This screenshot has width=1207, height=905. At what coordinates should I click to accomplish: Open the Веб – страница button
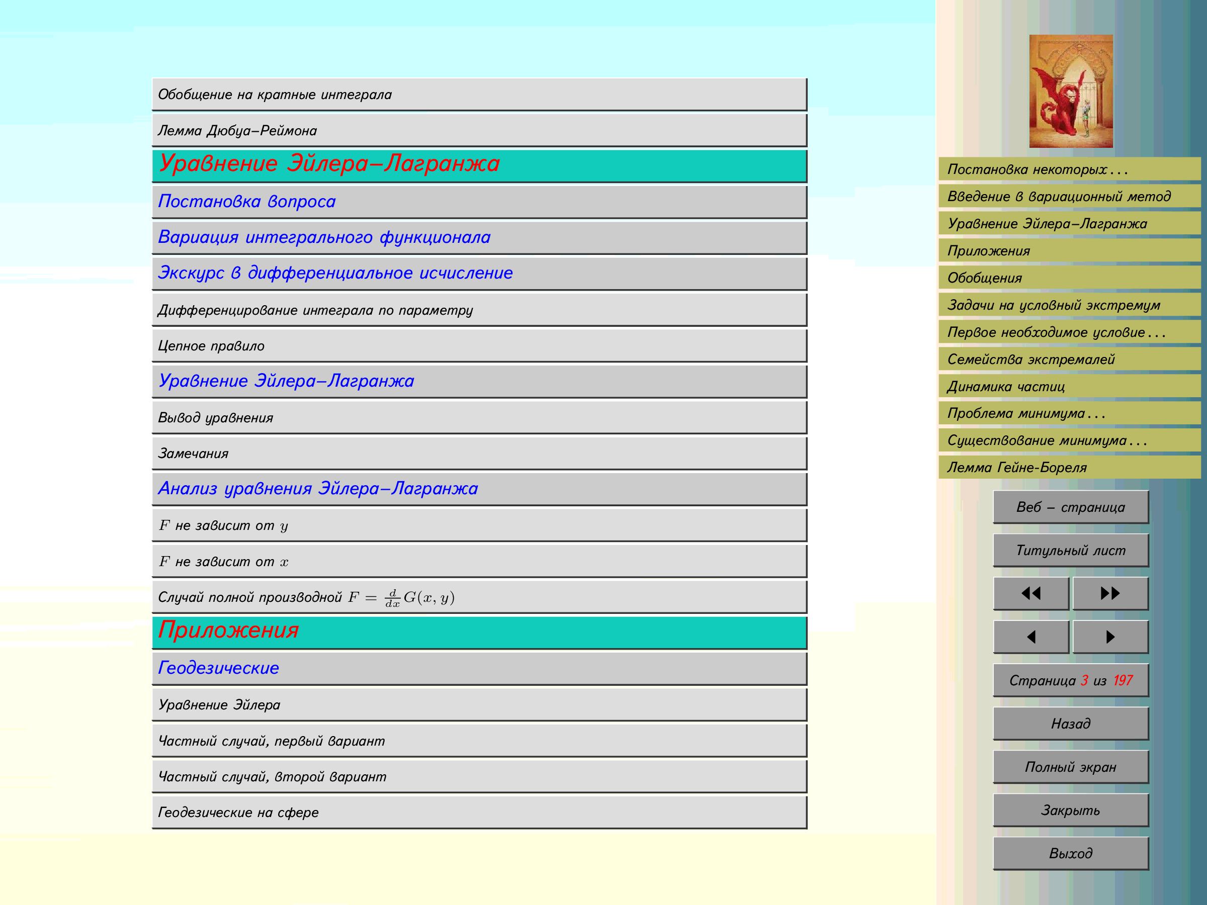coord(1070,507)
